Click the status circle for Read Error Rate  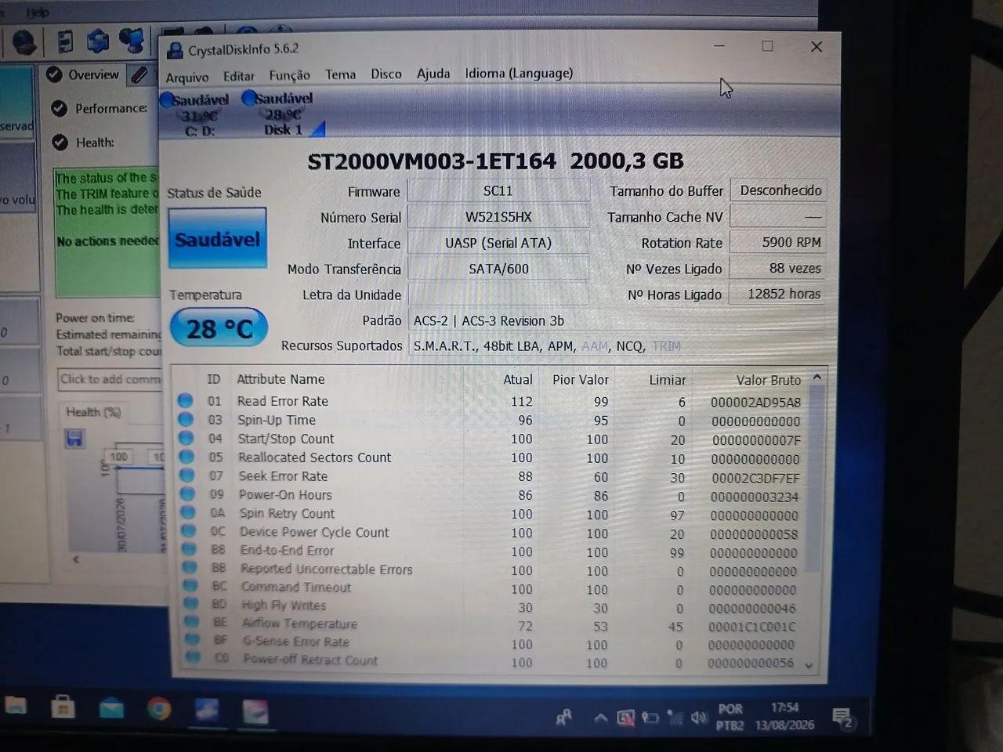click(186, 400)
